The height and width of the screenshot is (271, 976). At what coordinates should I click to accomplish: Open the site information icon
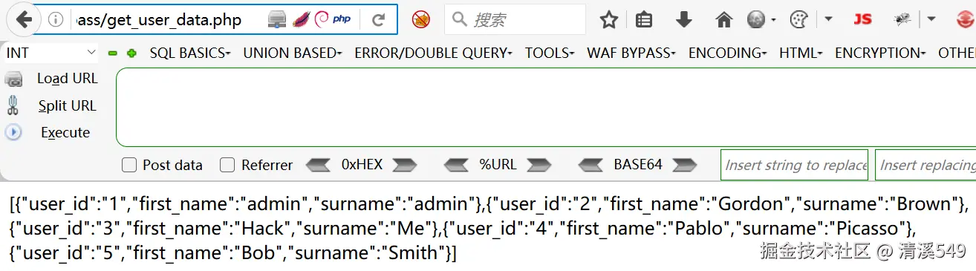pyautogui.click(x=55, y=20)
